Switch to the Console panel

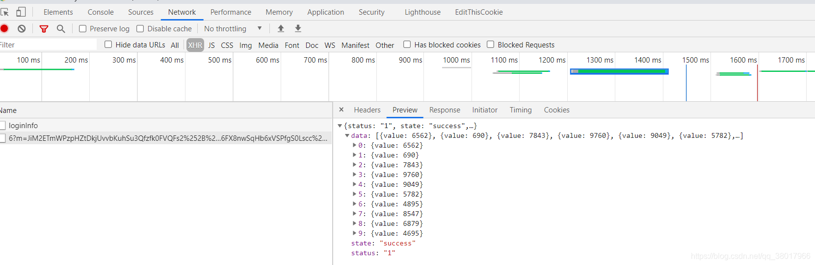[101, 12]
